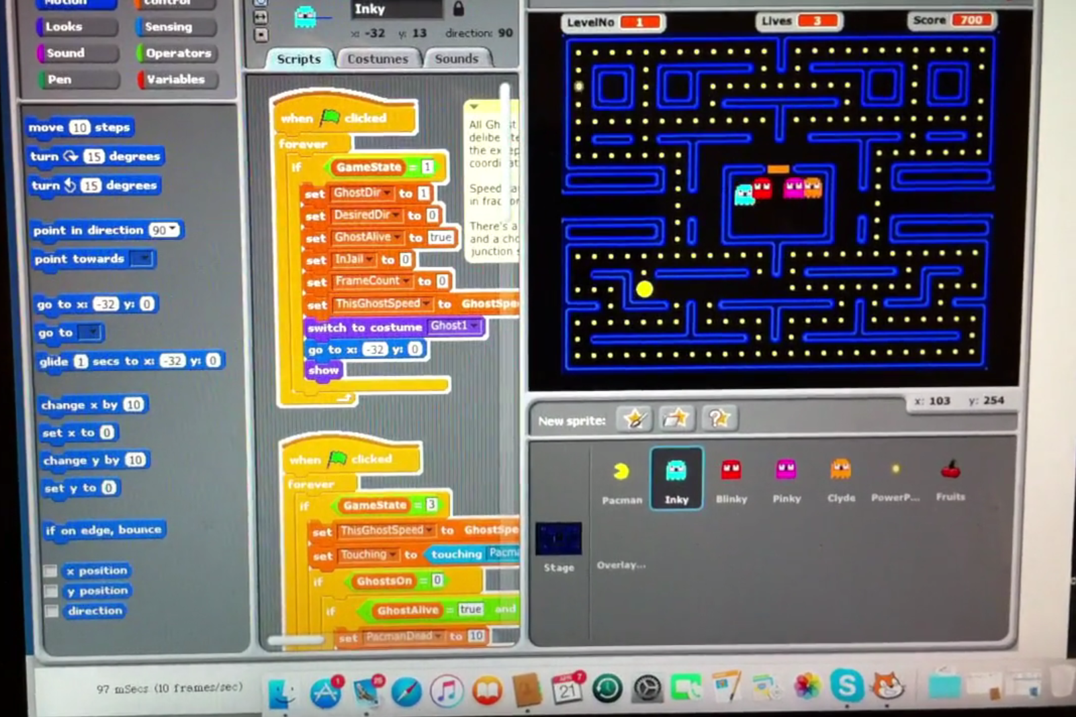Image resolution: width=1076 pixels, height=717 pixels.
Task: Open iBooks from the dock
Action: 487,691
